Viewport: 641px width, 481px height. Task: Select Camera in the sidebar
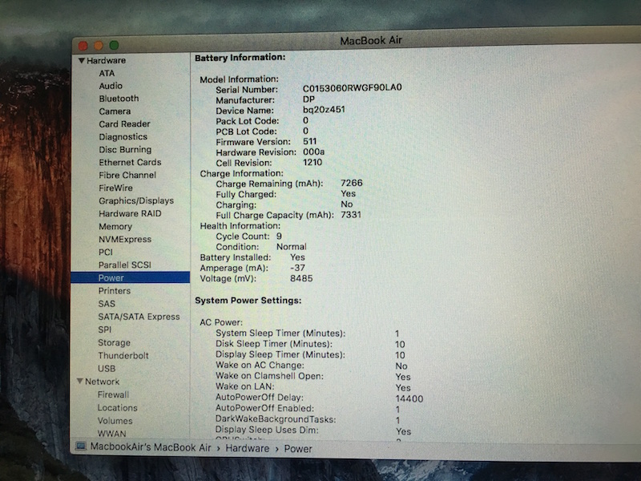click(115, 111)
